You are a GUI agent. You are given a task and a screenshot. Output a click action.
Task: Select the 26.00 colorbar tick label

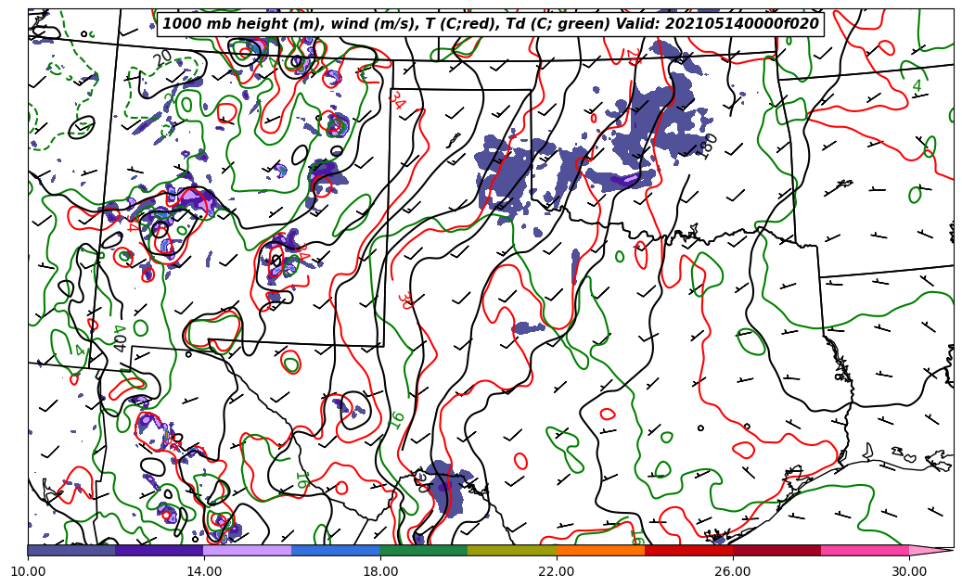pos(733,571)
